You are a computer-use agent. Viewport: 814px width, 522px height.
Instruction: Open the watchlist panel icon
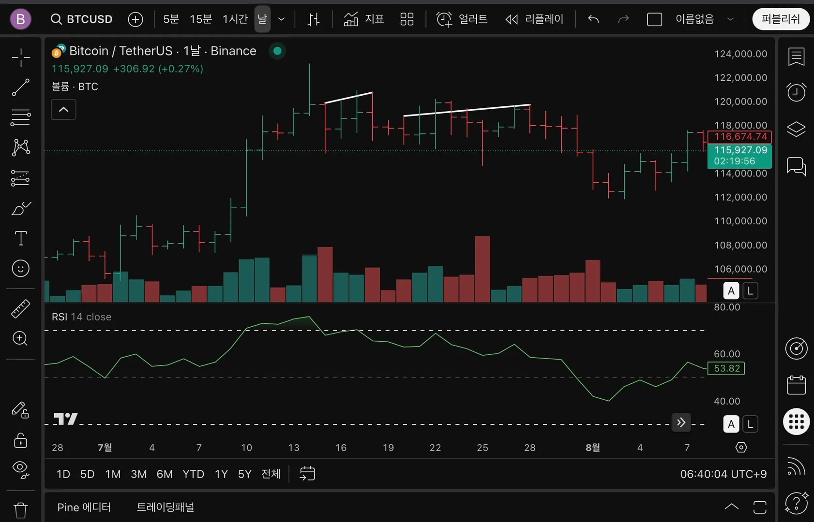click(796, 57)
